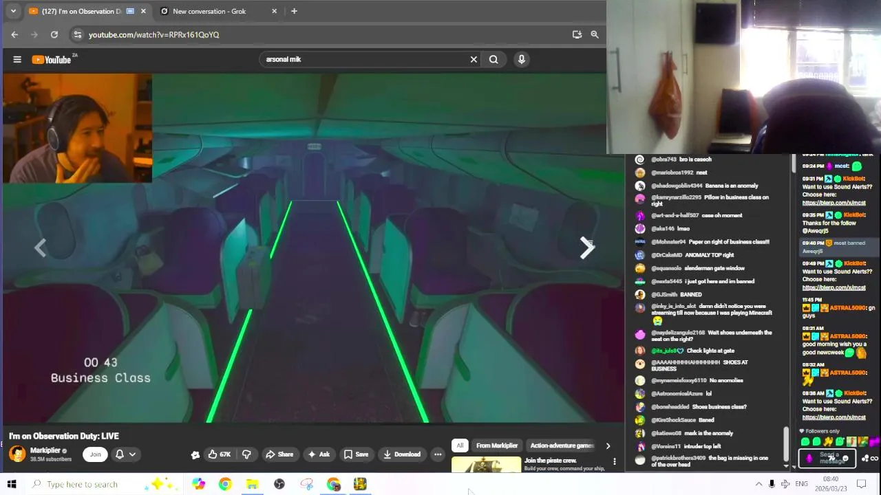The width and height of the screenshot is (881, 495).
Task: Select the 'All' filter chip
Action: click(460, 445)
